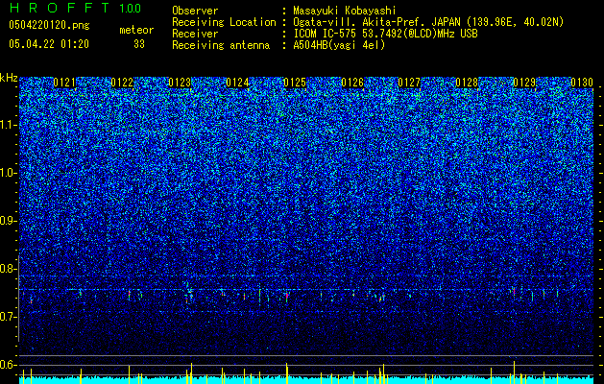The width and height of the screenshot is (604, 384).
Task: Click the time marker 0124
Action: click(237, 83)
